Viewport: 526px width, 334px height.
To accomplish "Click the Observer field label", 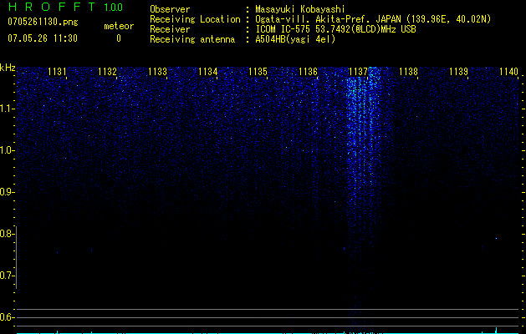I will [x=170, y=9].
